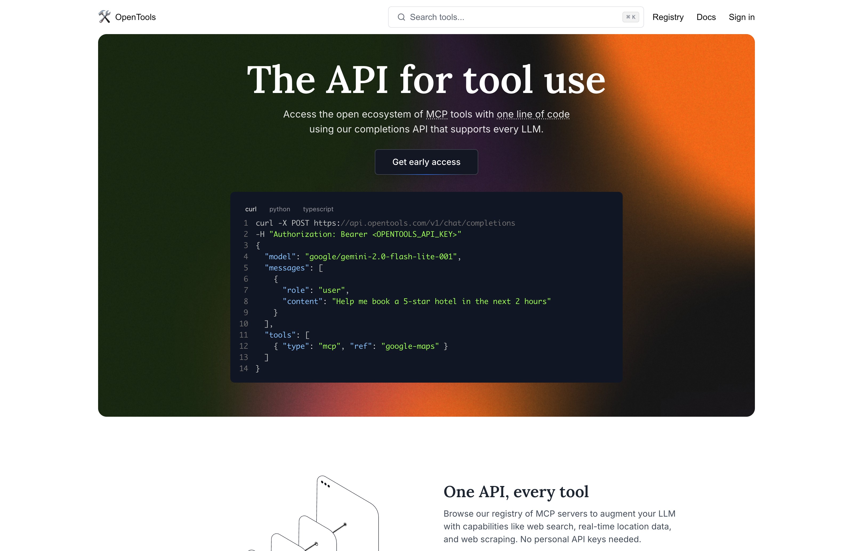
Task: Open the Docs page
Action: (706, 17)
